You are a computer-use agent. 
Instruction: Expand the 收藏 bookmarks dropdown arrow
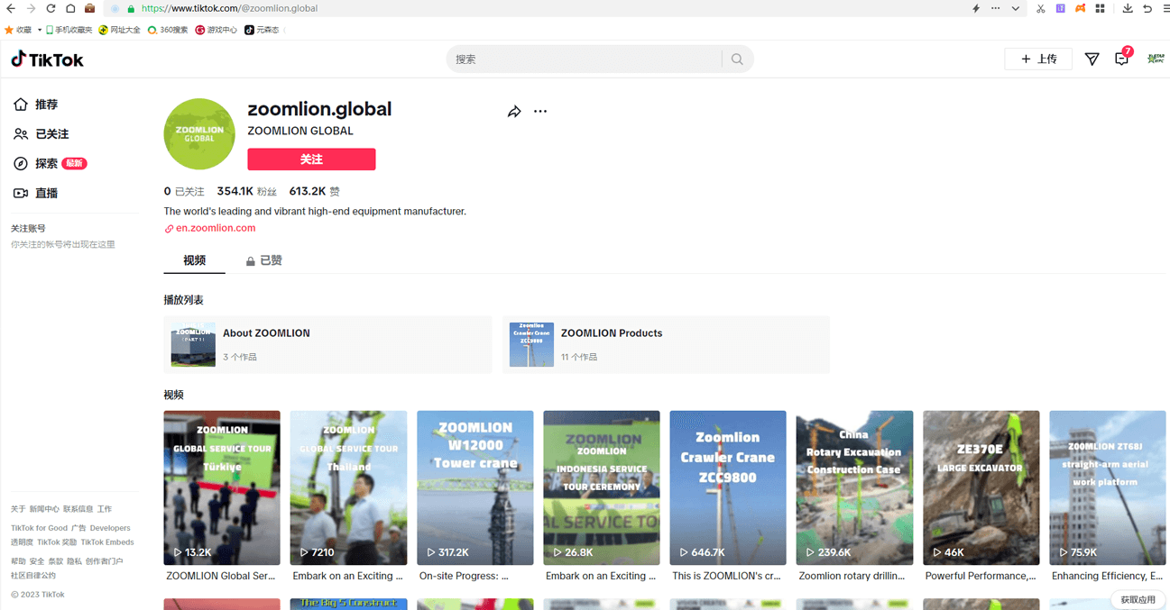click(x=39, y=30)
